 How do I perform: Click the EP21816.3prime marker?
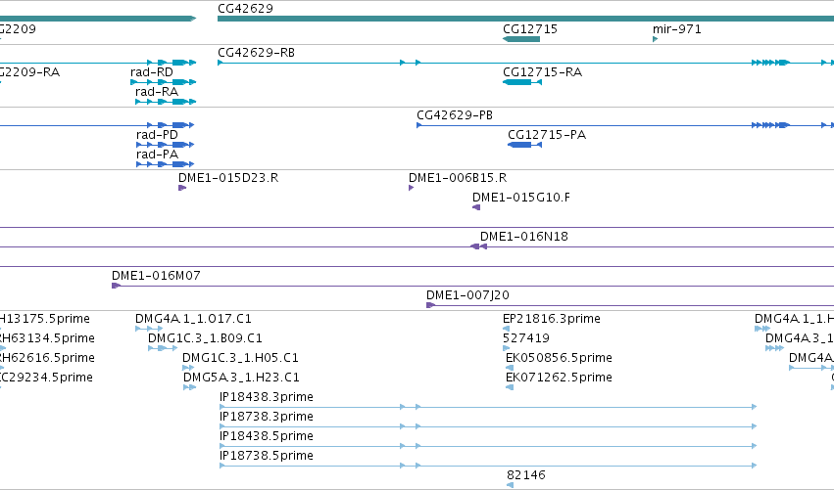coord(506,330)
